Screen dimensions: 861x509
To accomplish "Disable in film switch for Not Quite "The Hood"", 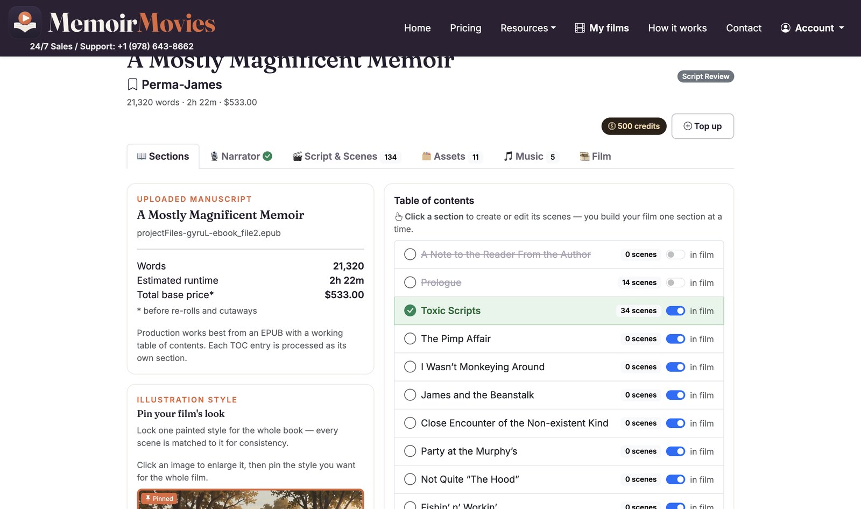I will click(x=675, y=479).
